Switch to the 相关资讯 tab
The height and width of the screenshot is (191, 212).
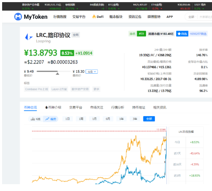coord(160,108)
